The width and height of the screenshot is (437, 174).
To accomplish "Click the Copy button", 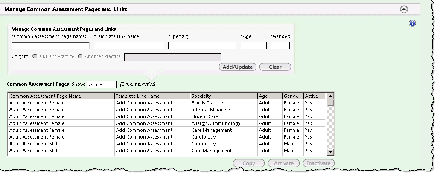I will click(x=249, y=163).
